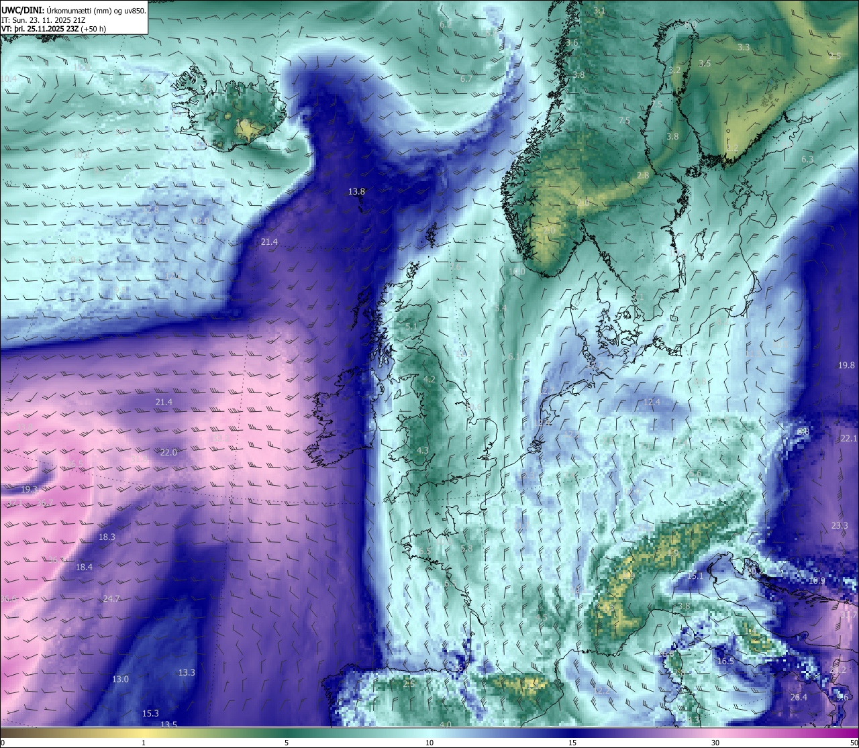Click the 12.4 value label
The image size is (859, 748).
click(x=652, y=403)
